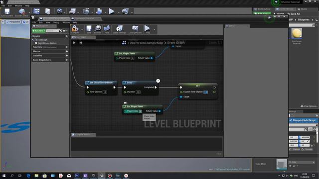Navigate forward in the event graph
This screenshot has height=179, width=319.
(x=81, y=43)
